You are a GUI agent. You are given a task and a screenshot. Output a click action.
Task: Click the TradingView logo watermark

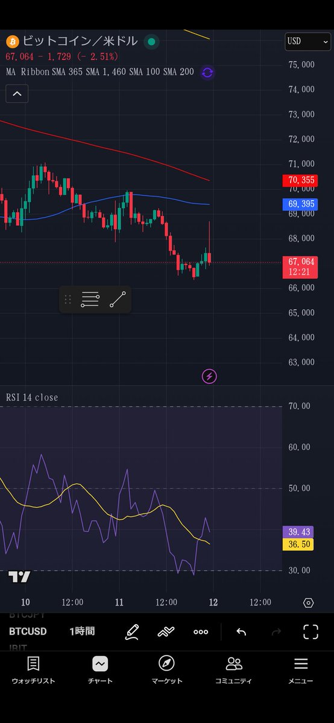(x=19, y=577)
